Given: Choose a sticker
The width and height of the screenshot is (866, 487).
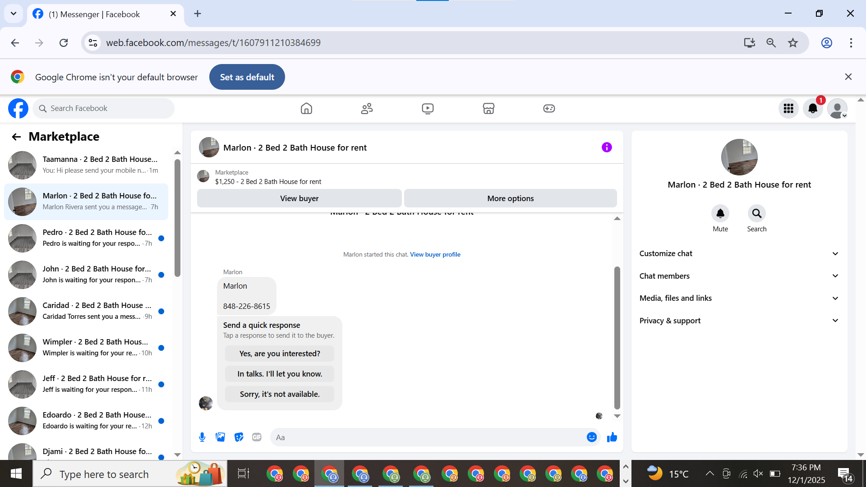Looking at the screenshot, I should pos(239,437).
